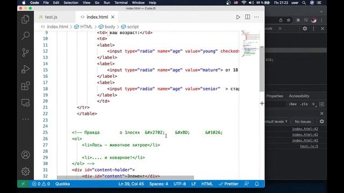This screenshot has height=193, width=344.
Task: Click Quokka status bar item
Action: [62, 184]
